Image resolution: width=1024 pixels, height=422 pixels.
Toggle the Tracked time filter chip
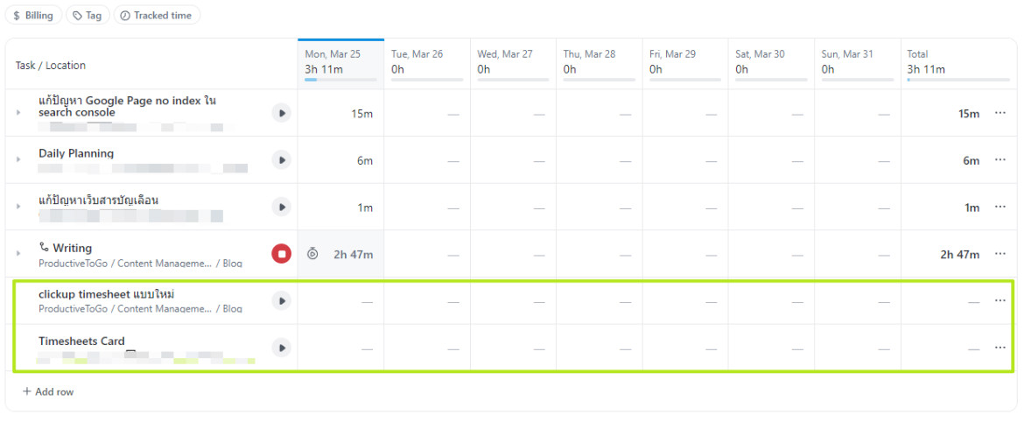tap(157, 15)
